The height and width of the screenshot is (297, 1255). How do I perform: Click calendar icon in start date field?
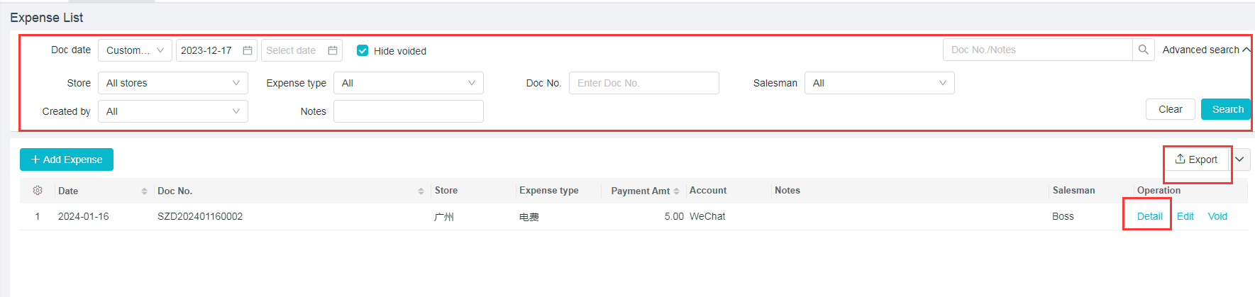pos(248,50)
